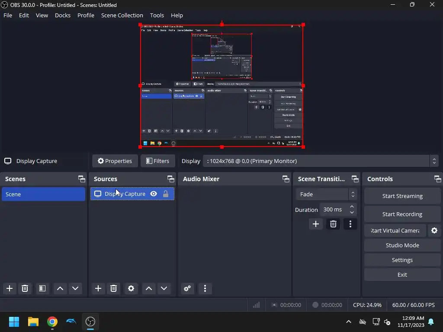Open Windows Start menu

[x=14, y=322]
